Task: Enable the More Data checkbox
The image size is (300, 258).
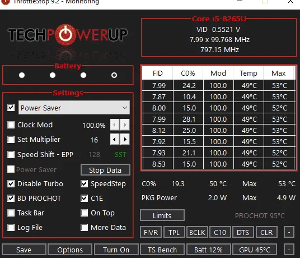Action: [x=84, y=228]
